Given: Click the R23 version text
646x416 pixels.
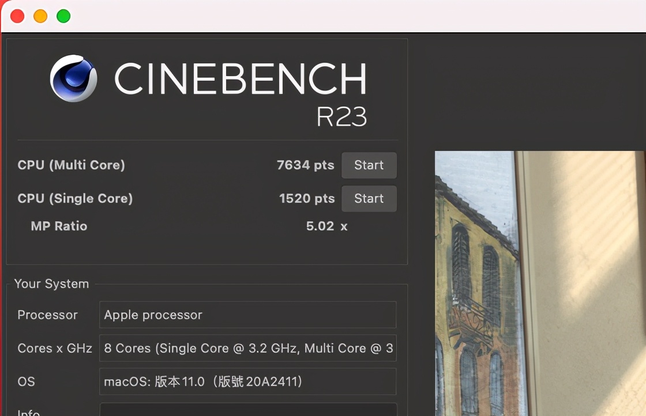Looking at the screenshot, I should click(341, 117).
